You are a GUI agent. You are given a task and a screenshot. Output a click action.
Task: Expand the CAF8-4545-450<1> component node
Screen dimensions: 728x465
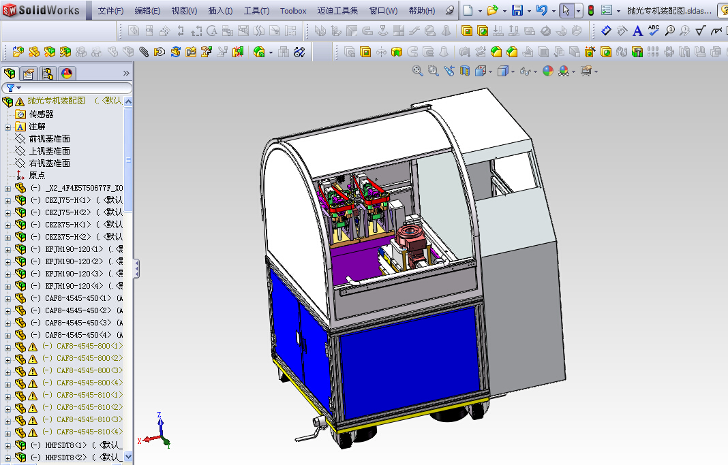8,299
